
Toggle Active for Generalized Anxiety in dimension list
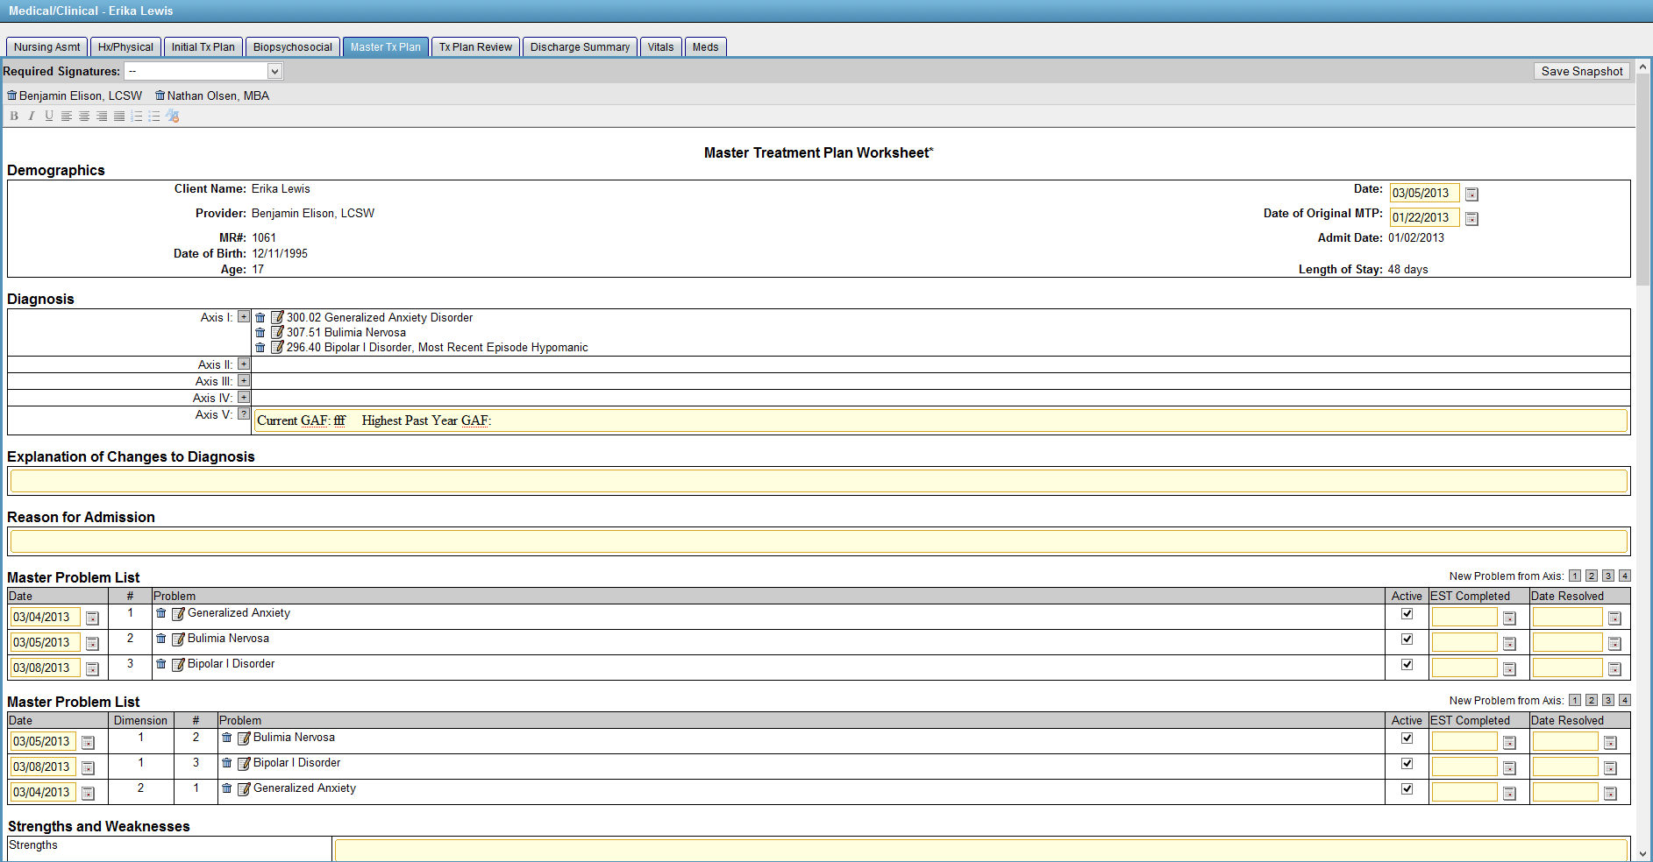tap(1407, 789)
